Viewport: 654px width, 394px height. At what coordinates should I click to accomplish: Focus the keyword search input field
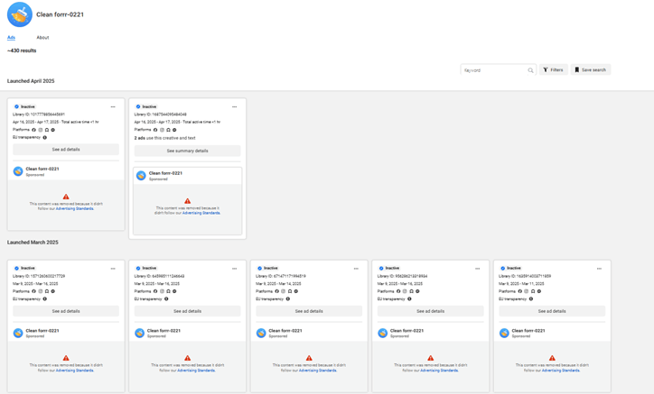pyautogui.click(x=492, y=70)
